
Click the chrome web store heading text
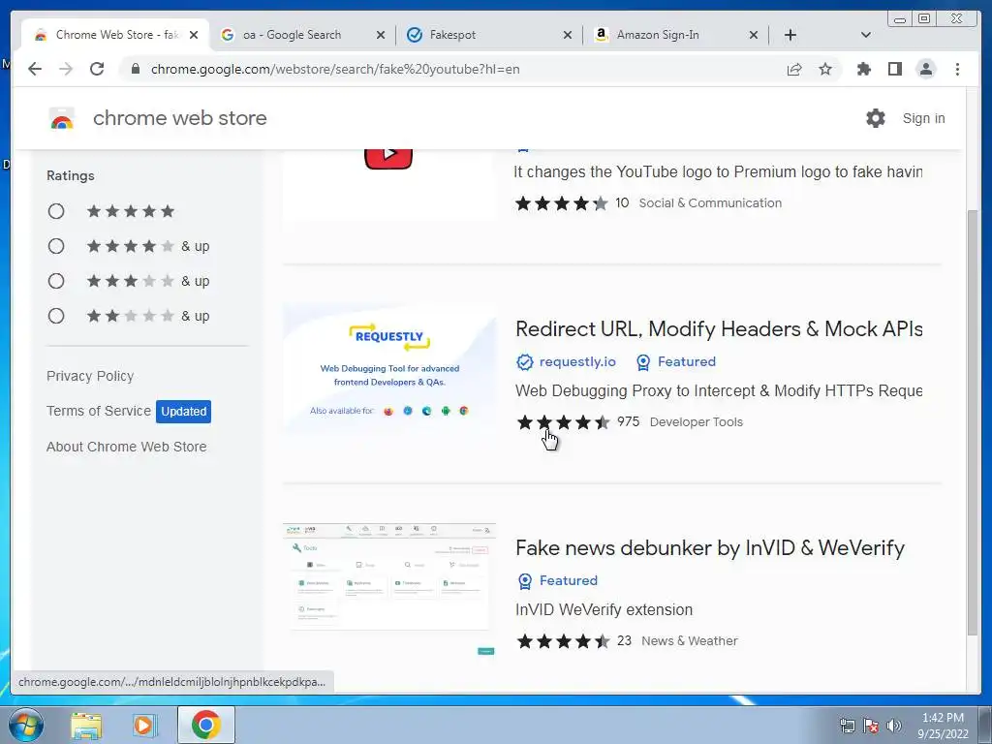179,118
